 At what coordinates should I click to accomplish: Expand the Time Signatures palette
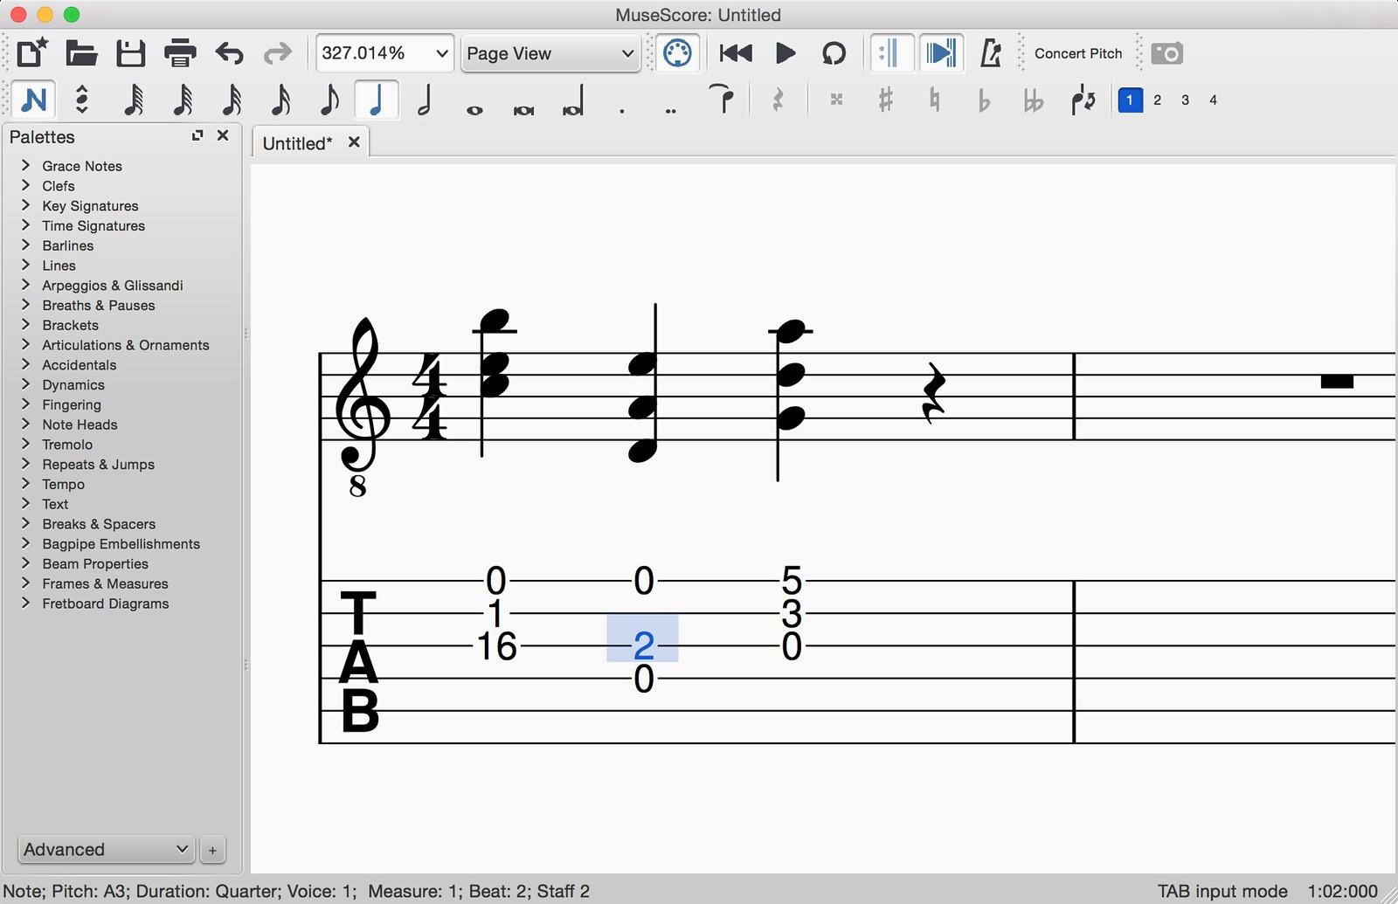pyautogui.click(x=93, y=225)
